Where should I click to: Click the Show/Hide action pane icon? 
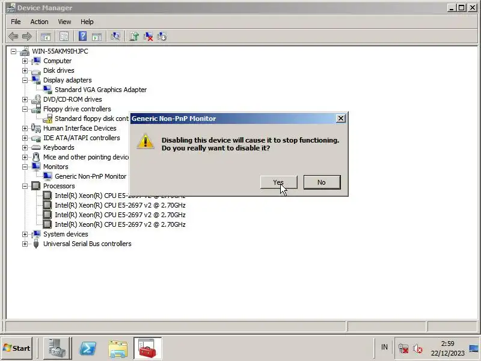[97, 37]
